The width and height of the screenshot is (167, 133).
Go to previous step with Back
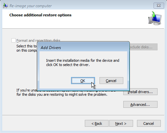97,124
